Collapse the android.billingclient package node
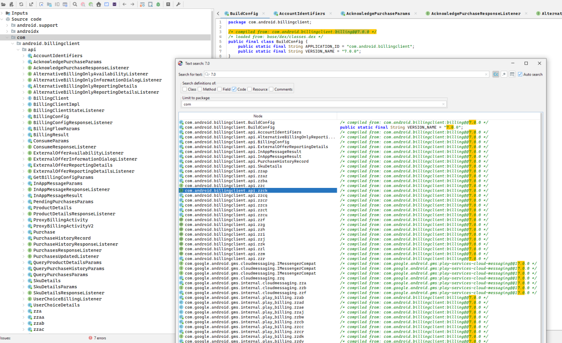The height and width of the screenshot is (343, 562). [13, 44]
